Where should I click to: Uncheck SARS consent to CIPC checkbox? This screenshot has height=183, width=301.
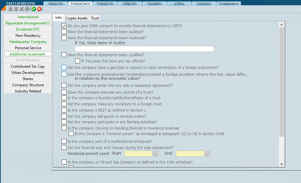click(64, 26)
